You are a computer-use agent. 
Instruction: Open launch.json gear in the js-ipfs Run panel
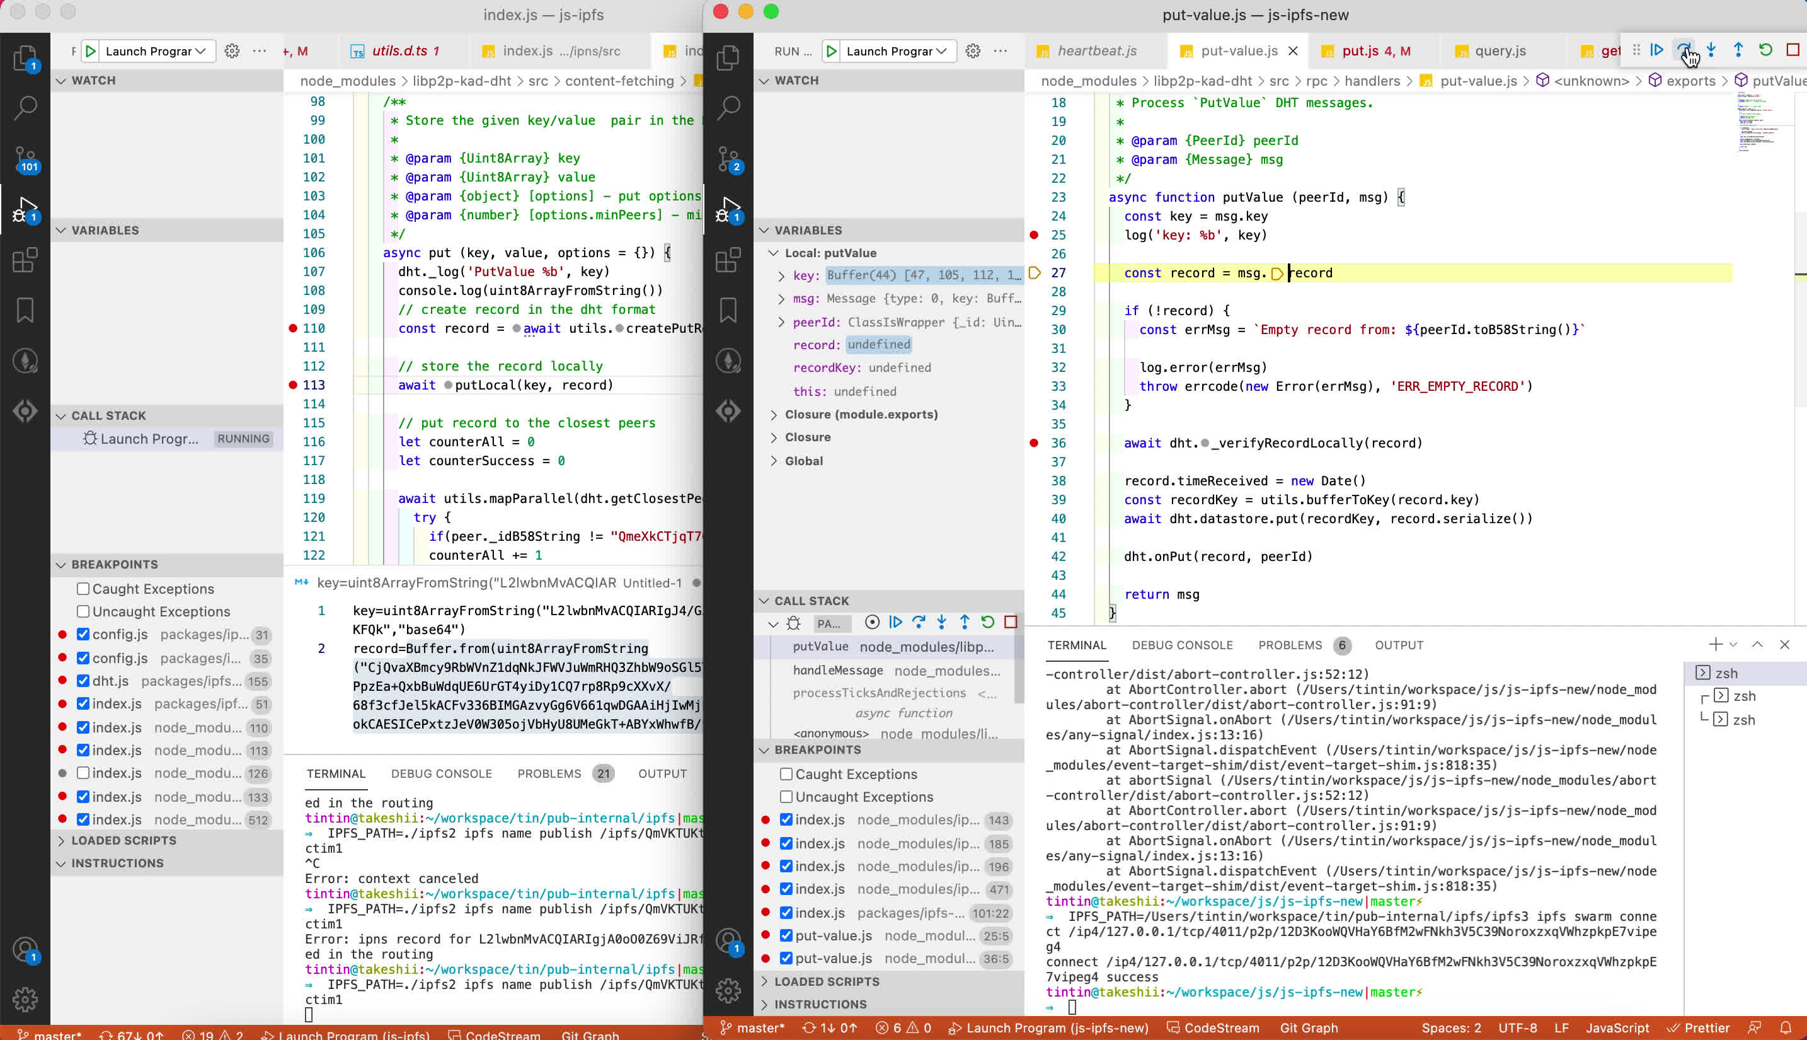pos(232,50)
